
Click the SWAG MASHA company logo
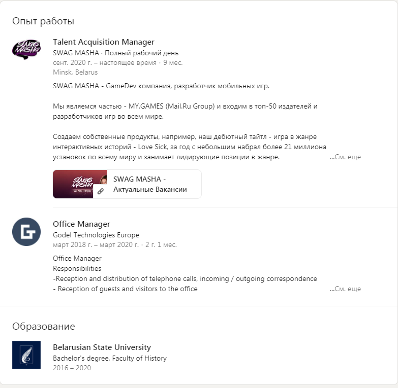[x=26, y=49]
